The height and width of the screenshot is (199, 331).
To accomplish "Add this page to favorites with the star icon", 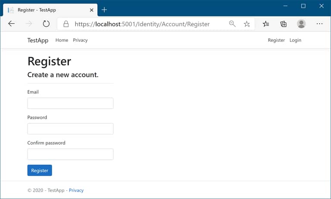I will [x=247, y=24].
